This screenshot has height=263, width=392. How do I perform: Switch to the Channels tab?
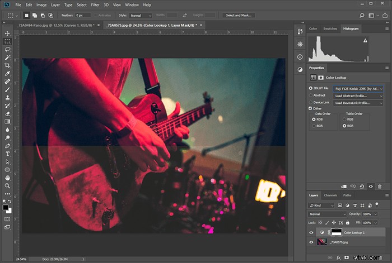pyautogui.click(x=330, y=195)
